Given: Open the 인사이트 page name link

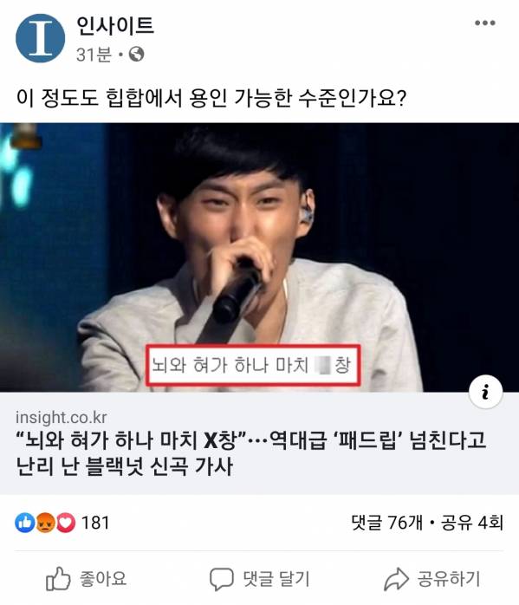Looking at the screenshot, I should tap(115, 26).
